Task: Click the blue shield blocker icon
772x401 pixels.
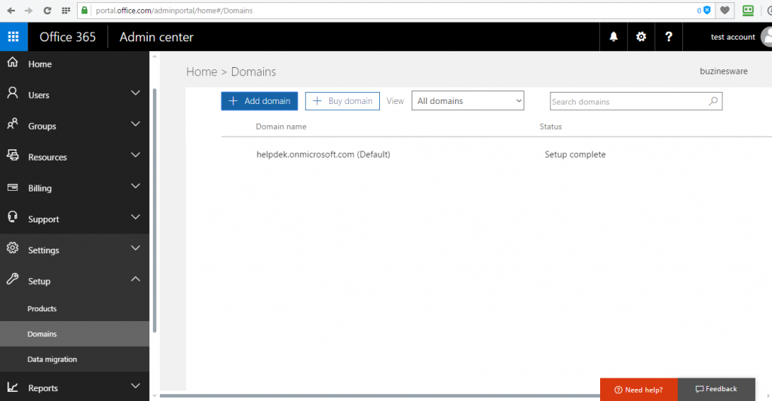Action: tap(707, 11)
